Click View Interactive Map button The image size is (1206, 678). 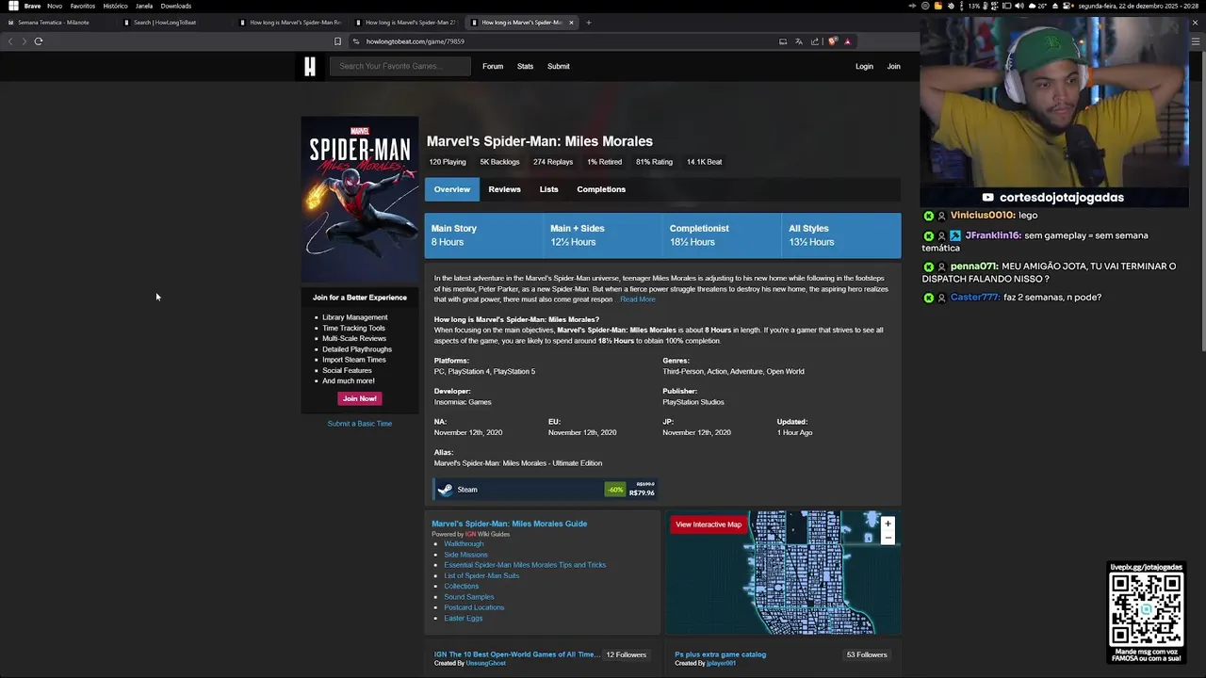pos(709,525)
